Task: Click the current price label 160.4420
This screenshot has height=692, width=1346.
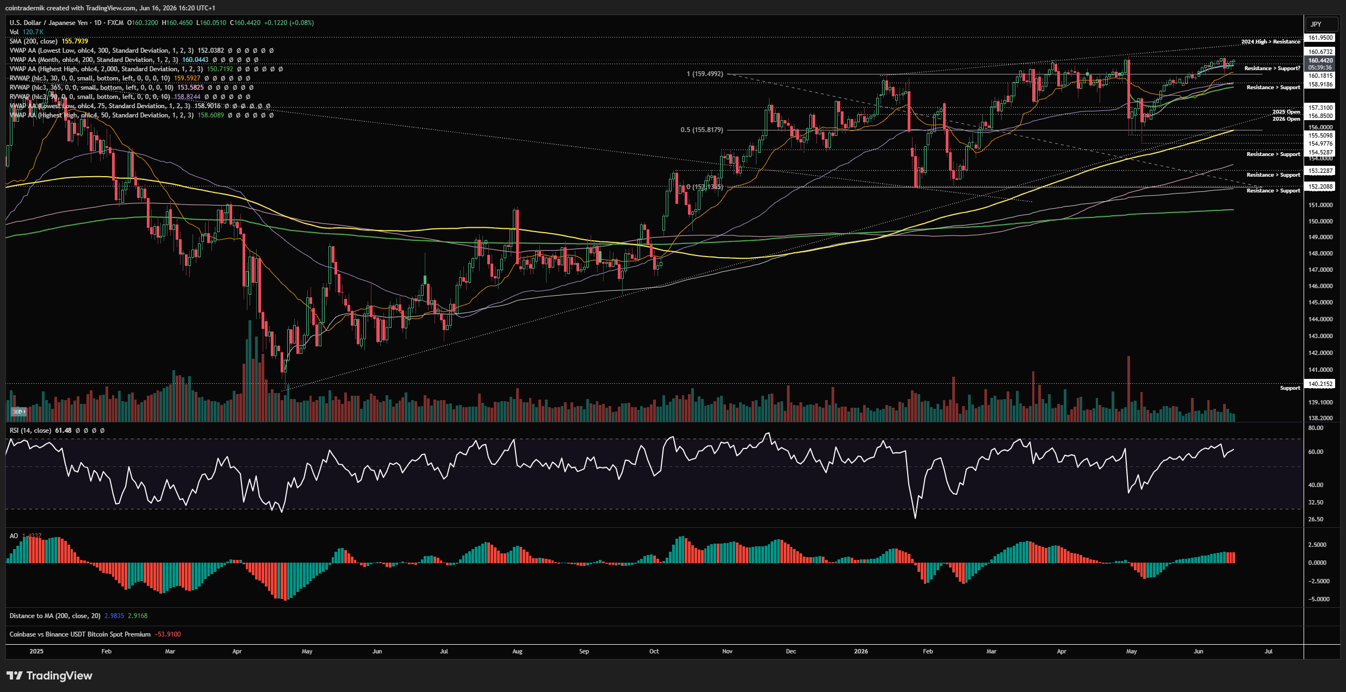Action: pyautogui.click(x=1320, y=61)
